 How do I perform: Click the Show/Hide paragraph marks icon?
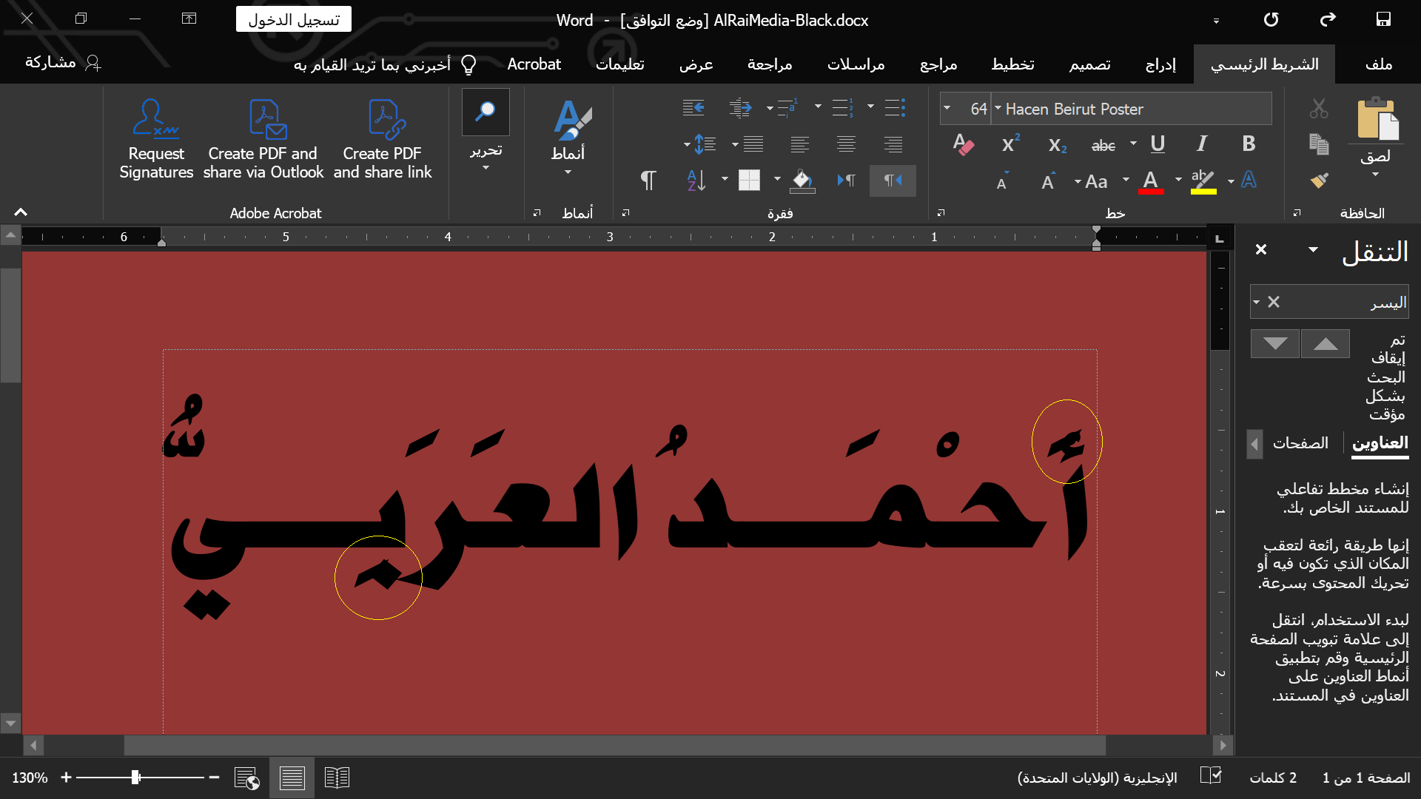(x=648, y=181)
